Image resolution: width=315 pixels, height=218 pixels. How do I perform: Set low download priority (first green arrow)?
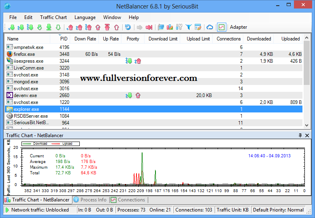[11, 27]
